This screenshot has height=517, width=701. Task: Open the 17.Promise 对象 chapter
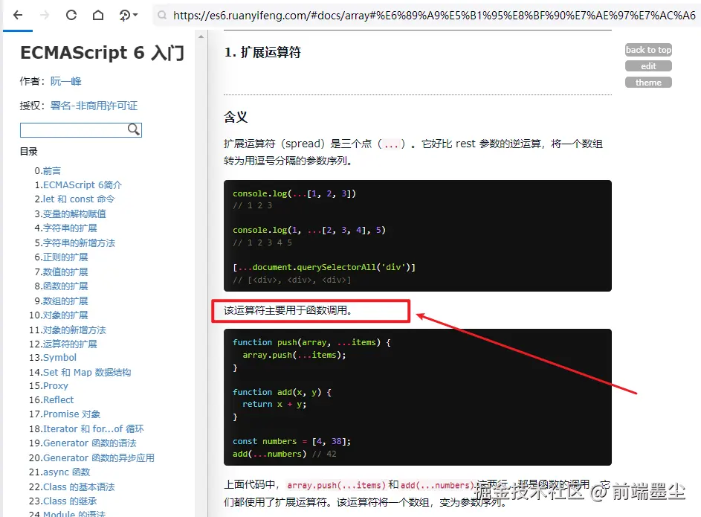71,414
